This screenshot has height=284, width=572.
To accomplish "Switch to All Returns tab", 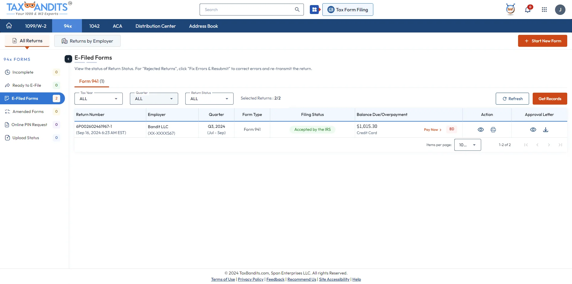I will coord(27,41).
